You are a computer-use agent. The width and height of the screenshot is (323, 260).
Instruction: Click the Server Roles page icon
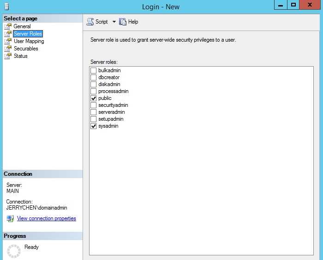point(8,34)
